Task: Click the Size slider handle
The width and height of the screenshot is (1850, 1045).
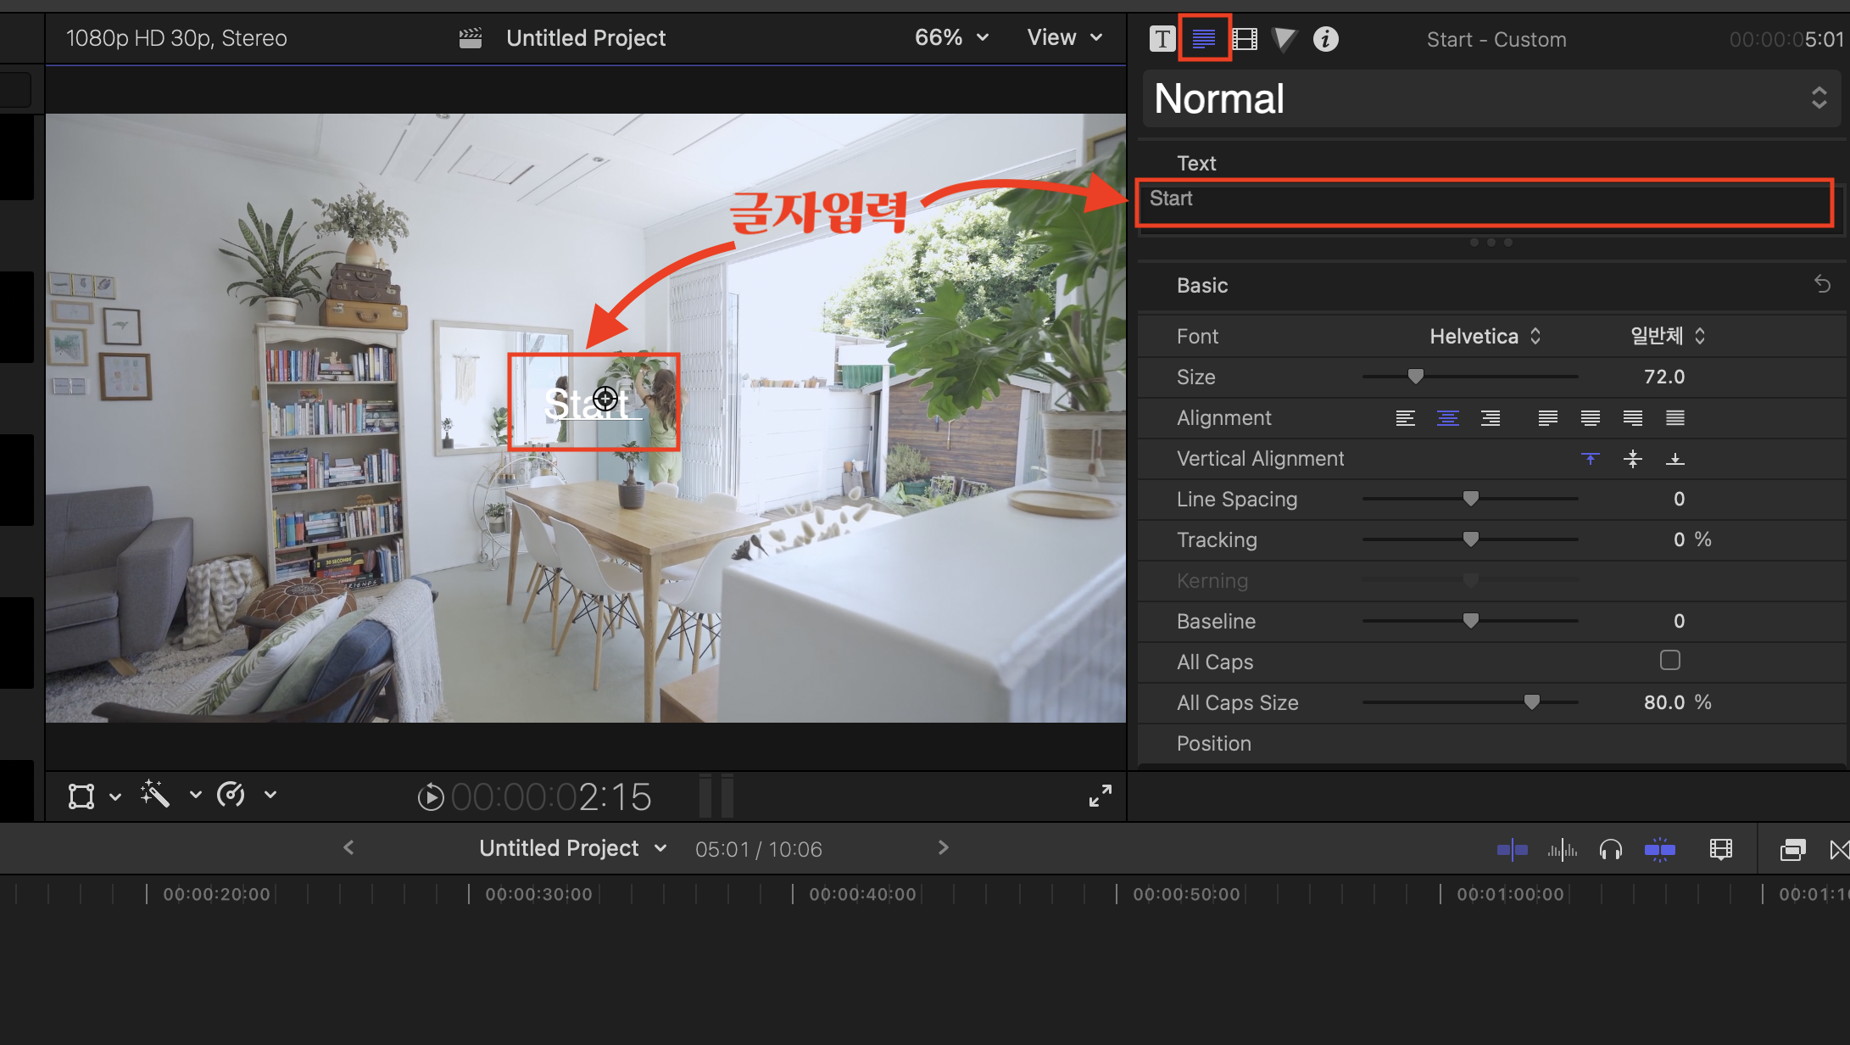Action: pyautogui.click(x=1415, y=376)
